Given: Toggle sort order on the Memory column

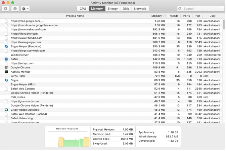Looking at the screenshot, I should click(x=157, y=16).
